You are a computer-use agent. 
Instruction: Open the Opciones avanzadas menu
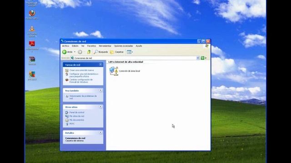(x=123, y=46)
